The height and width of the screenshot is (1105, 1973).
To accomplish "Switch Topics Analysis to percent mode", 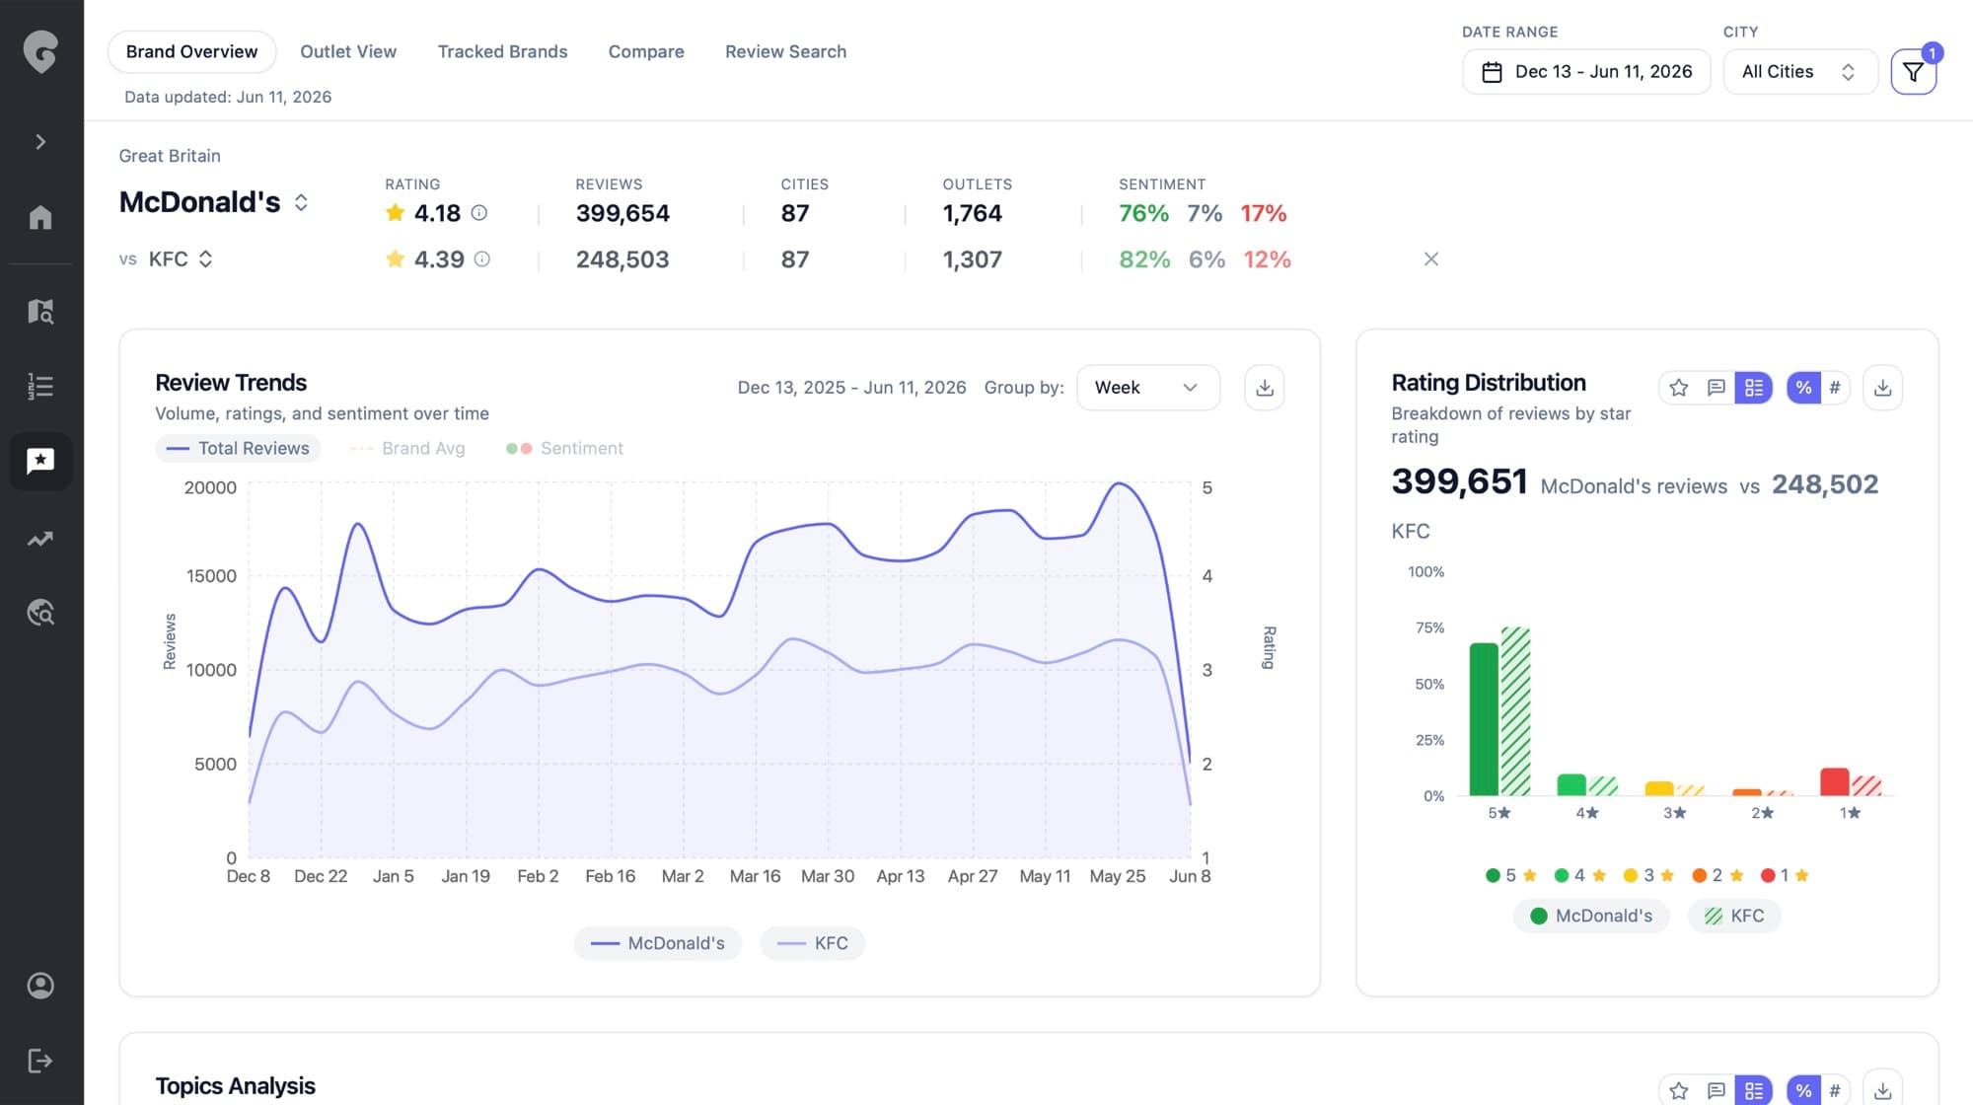I will click(x=1803, y=1090).
